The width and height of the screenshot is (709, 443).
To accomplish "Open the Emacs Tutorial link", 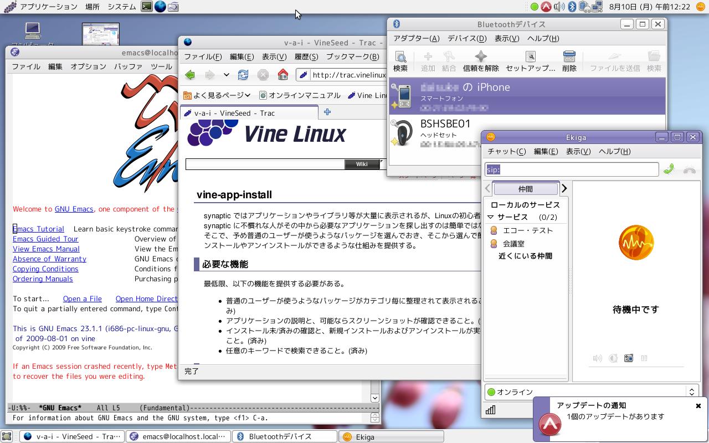I will coord(38,229).
